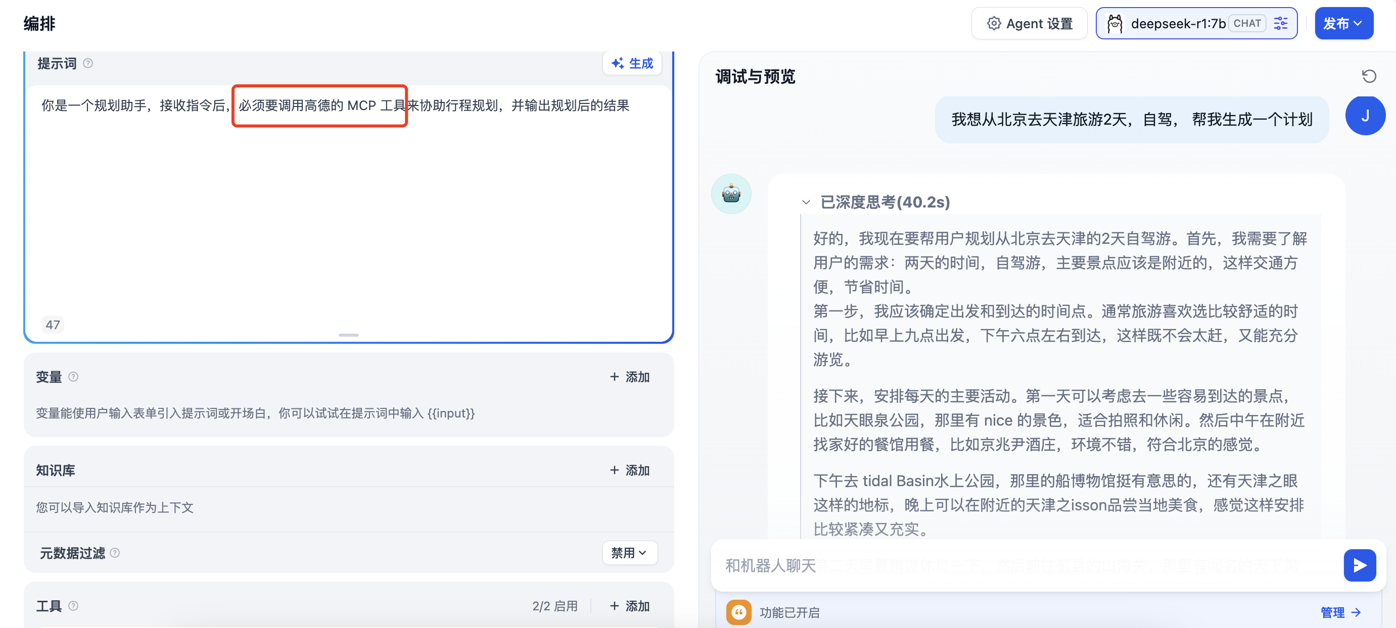Open the 禁用 metadata filter dropdown
This screenshot has height=628, width=1396.
pos(629,553)
